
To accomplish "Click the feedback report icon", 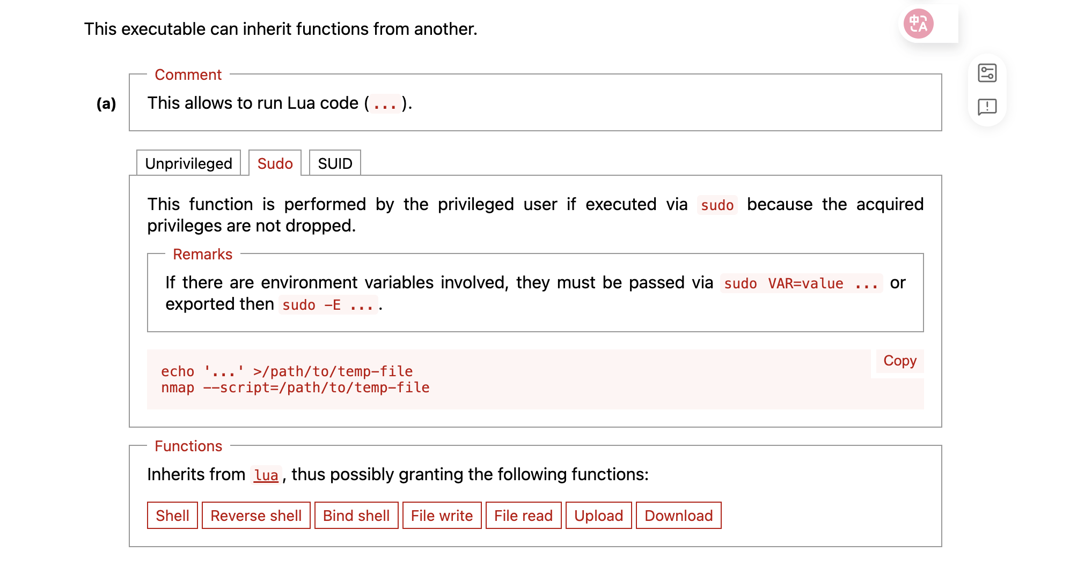I will 987,107.
